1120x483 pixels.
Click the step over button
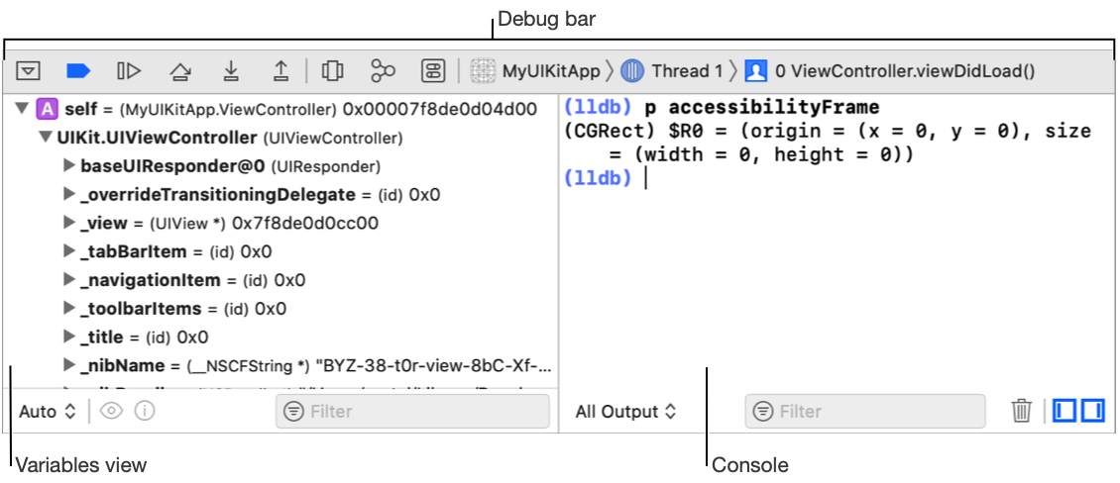coord(180,71)
